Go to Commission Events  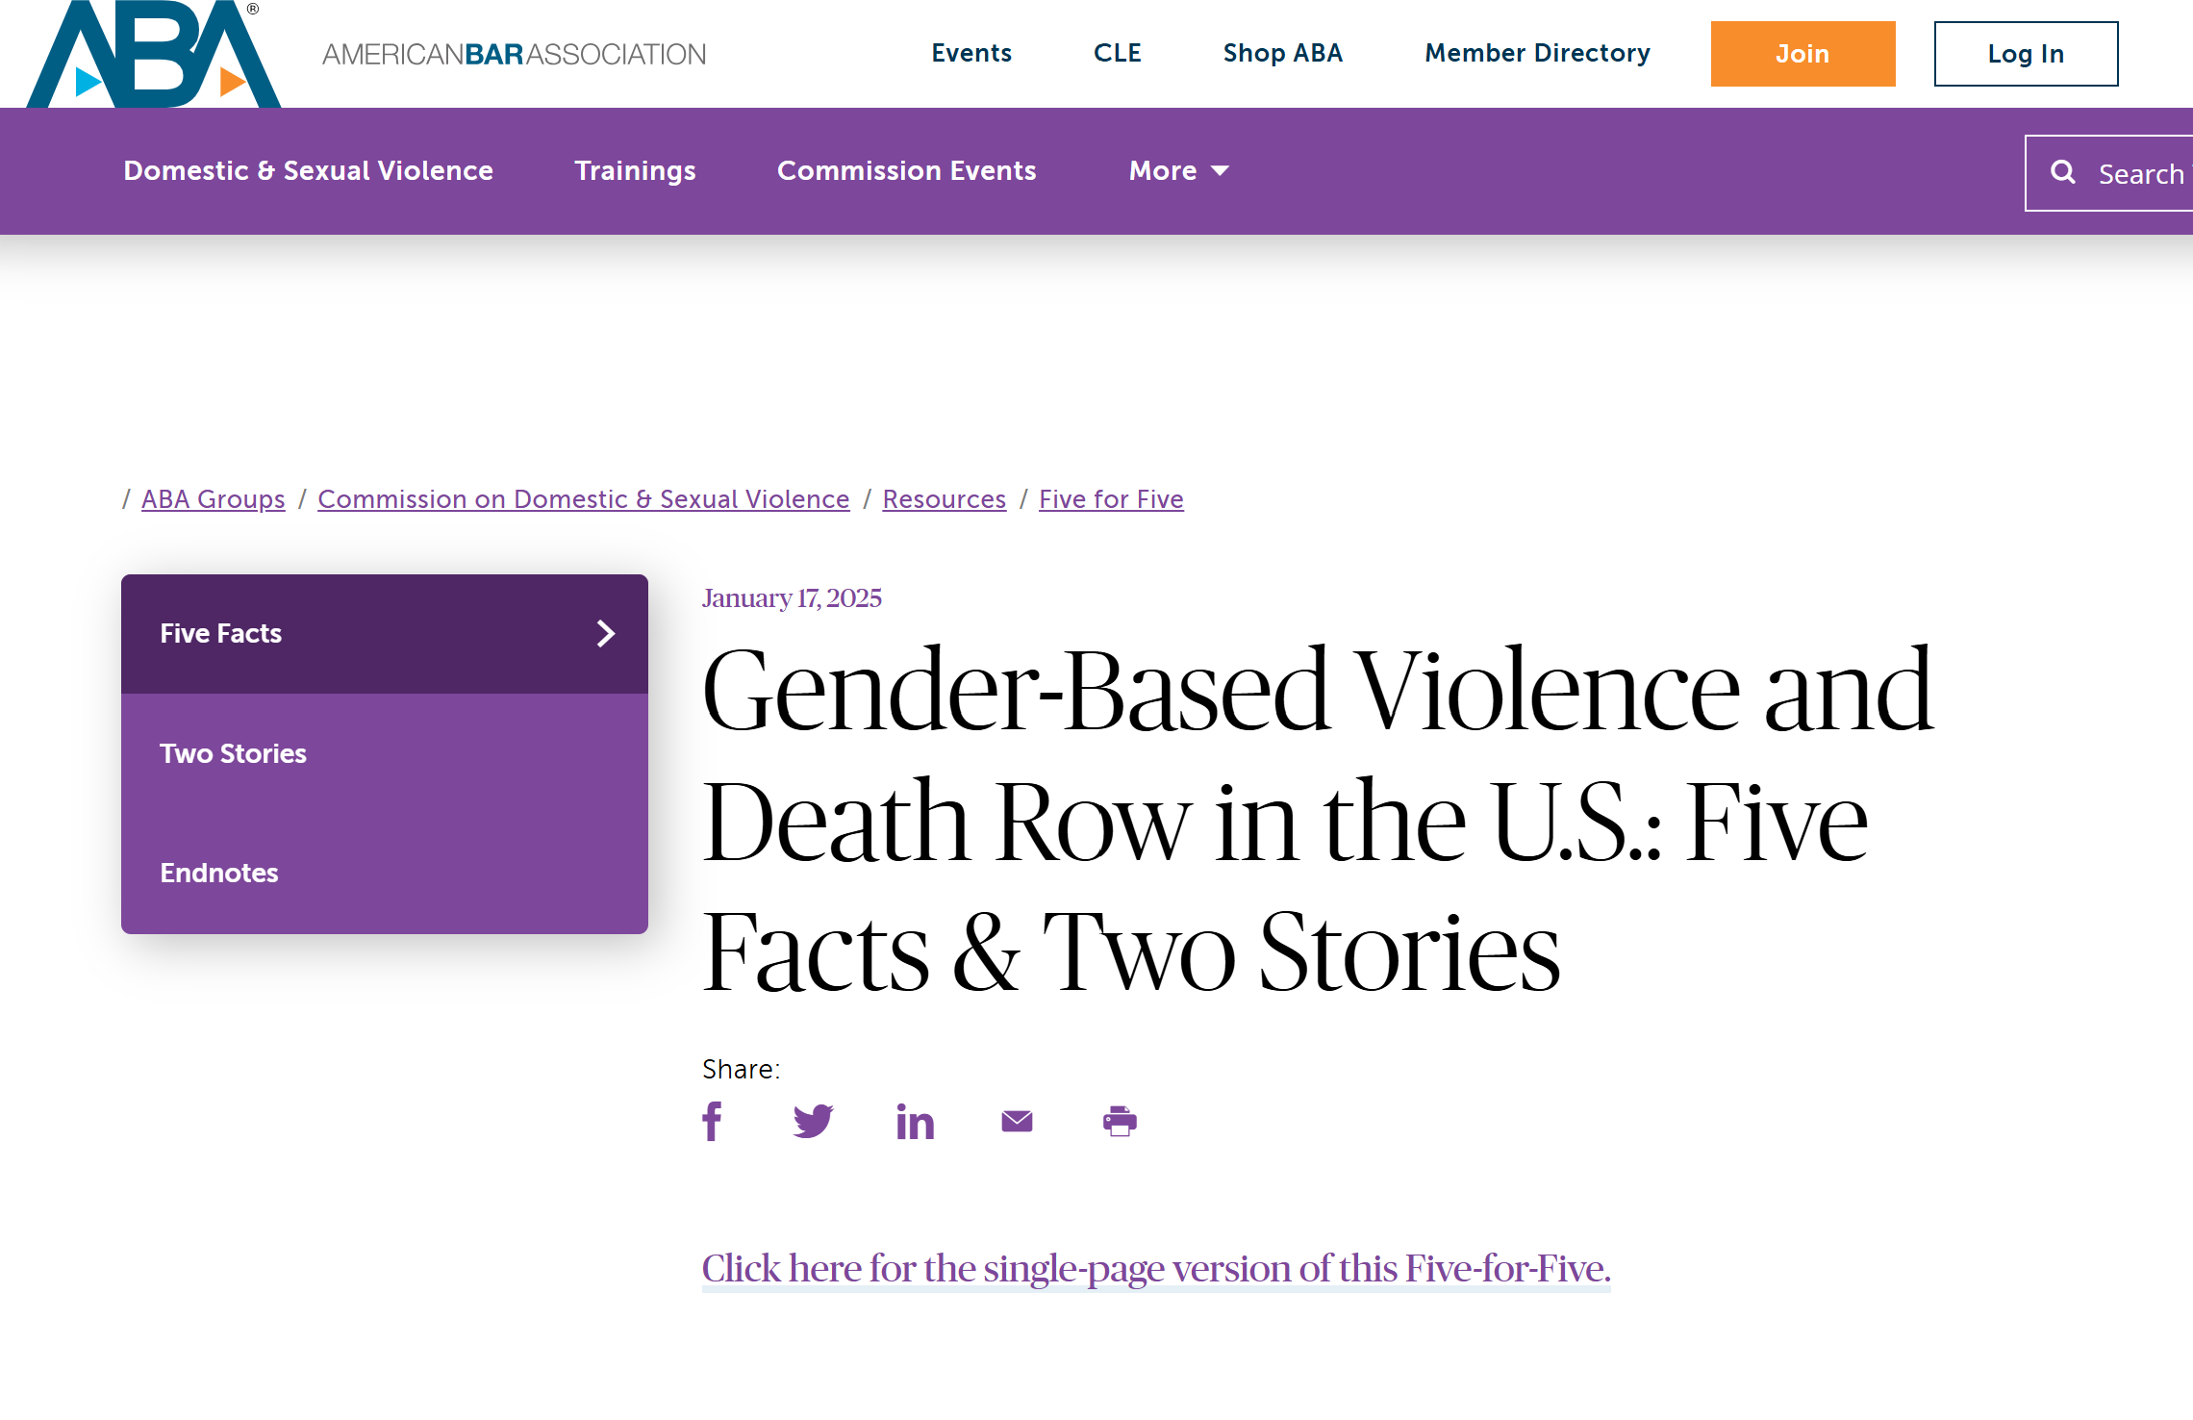pos(906,171)
